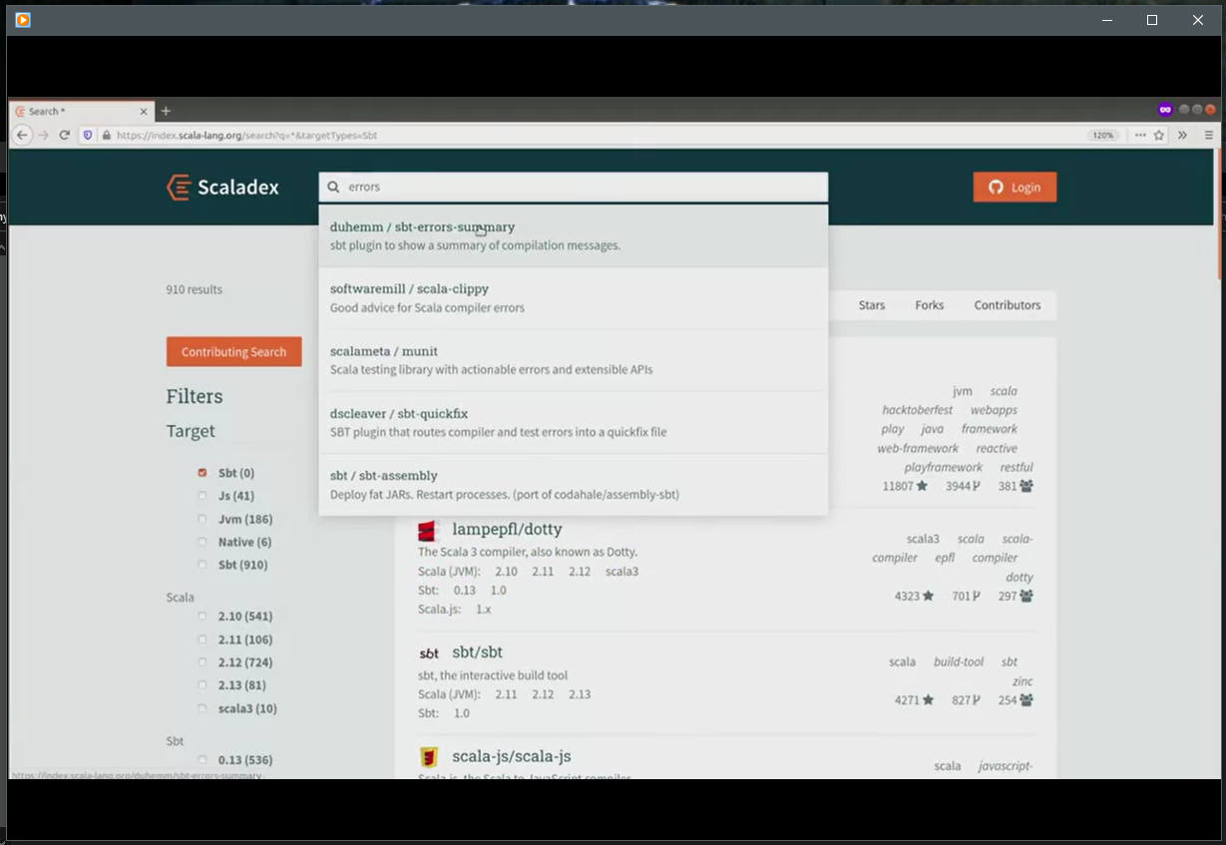Open the sbt/sbt project link
This screenshot has height=845, width=1226.
click(477, 652)
